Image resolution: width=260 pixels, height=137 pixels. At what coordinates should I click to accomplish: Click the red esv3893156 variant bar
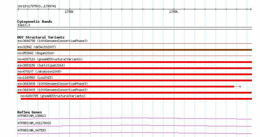click(134, 68)
